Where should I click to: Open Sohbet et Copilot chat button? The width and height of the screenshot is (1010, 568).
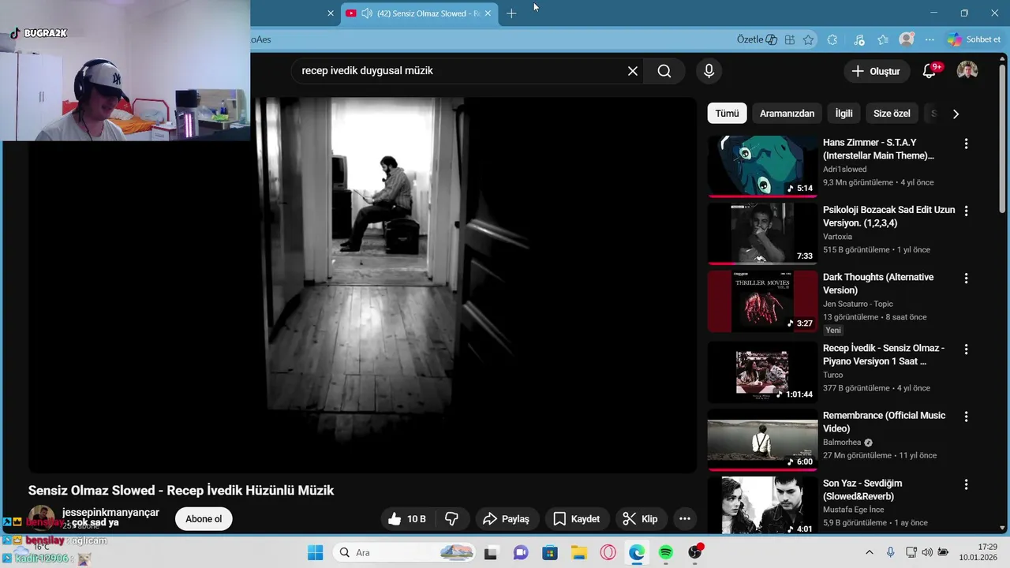[x=974, y=39]
